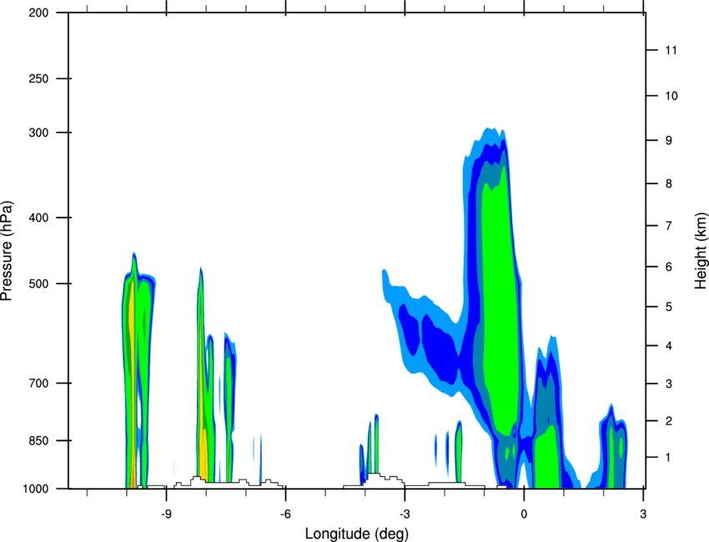709x542 pixels.
Task: Select the 850 pressure tick label
Action: (x=38, y=440)
